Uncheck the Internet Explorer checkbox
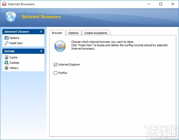The height and width of the screenshot is (140, 179). pyautogui.click(x=55, y=65)
